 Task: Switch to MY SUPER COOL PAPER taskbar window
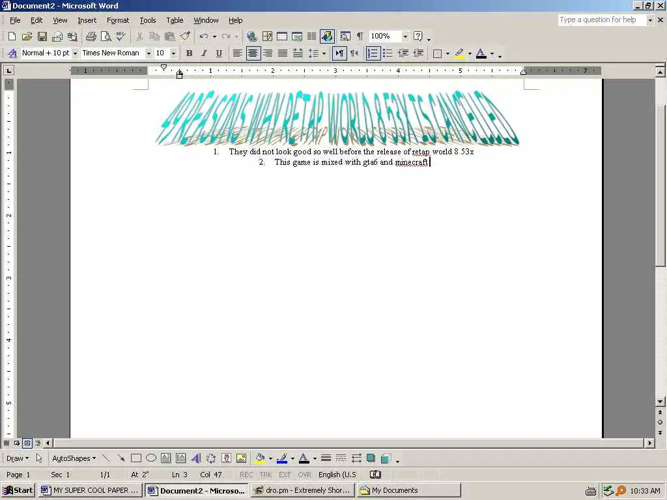[90, 490]
